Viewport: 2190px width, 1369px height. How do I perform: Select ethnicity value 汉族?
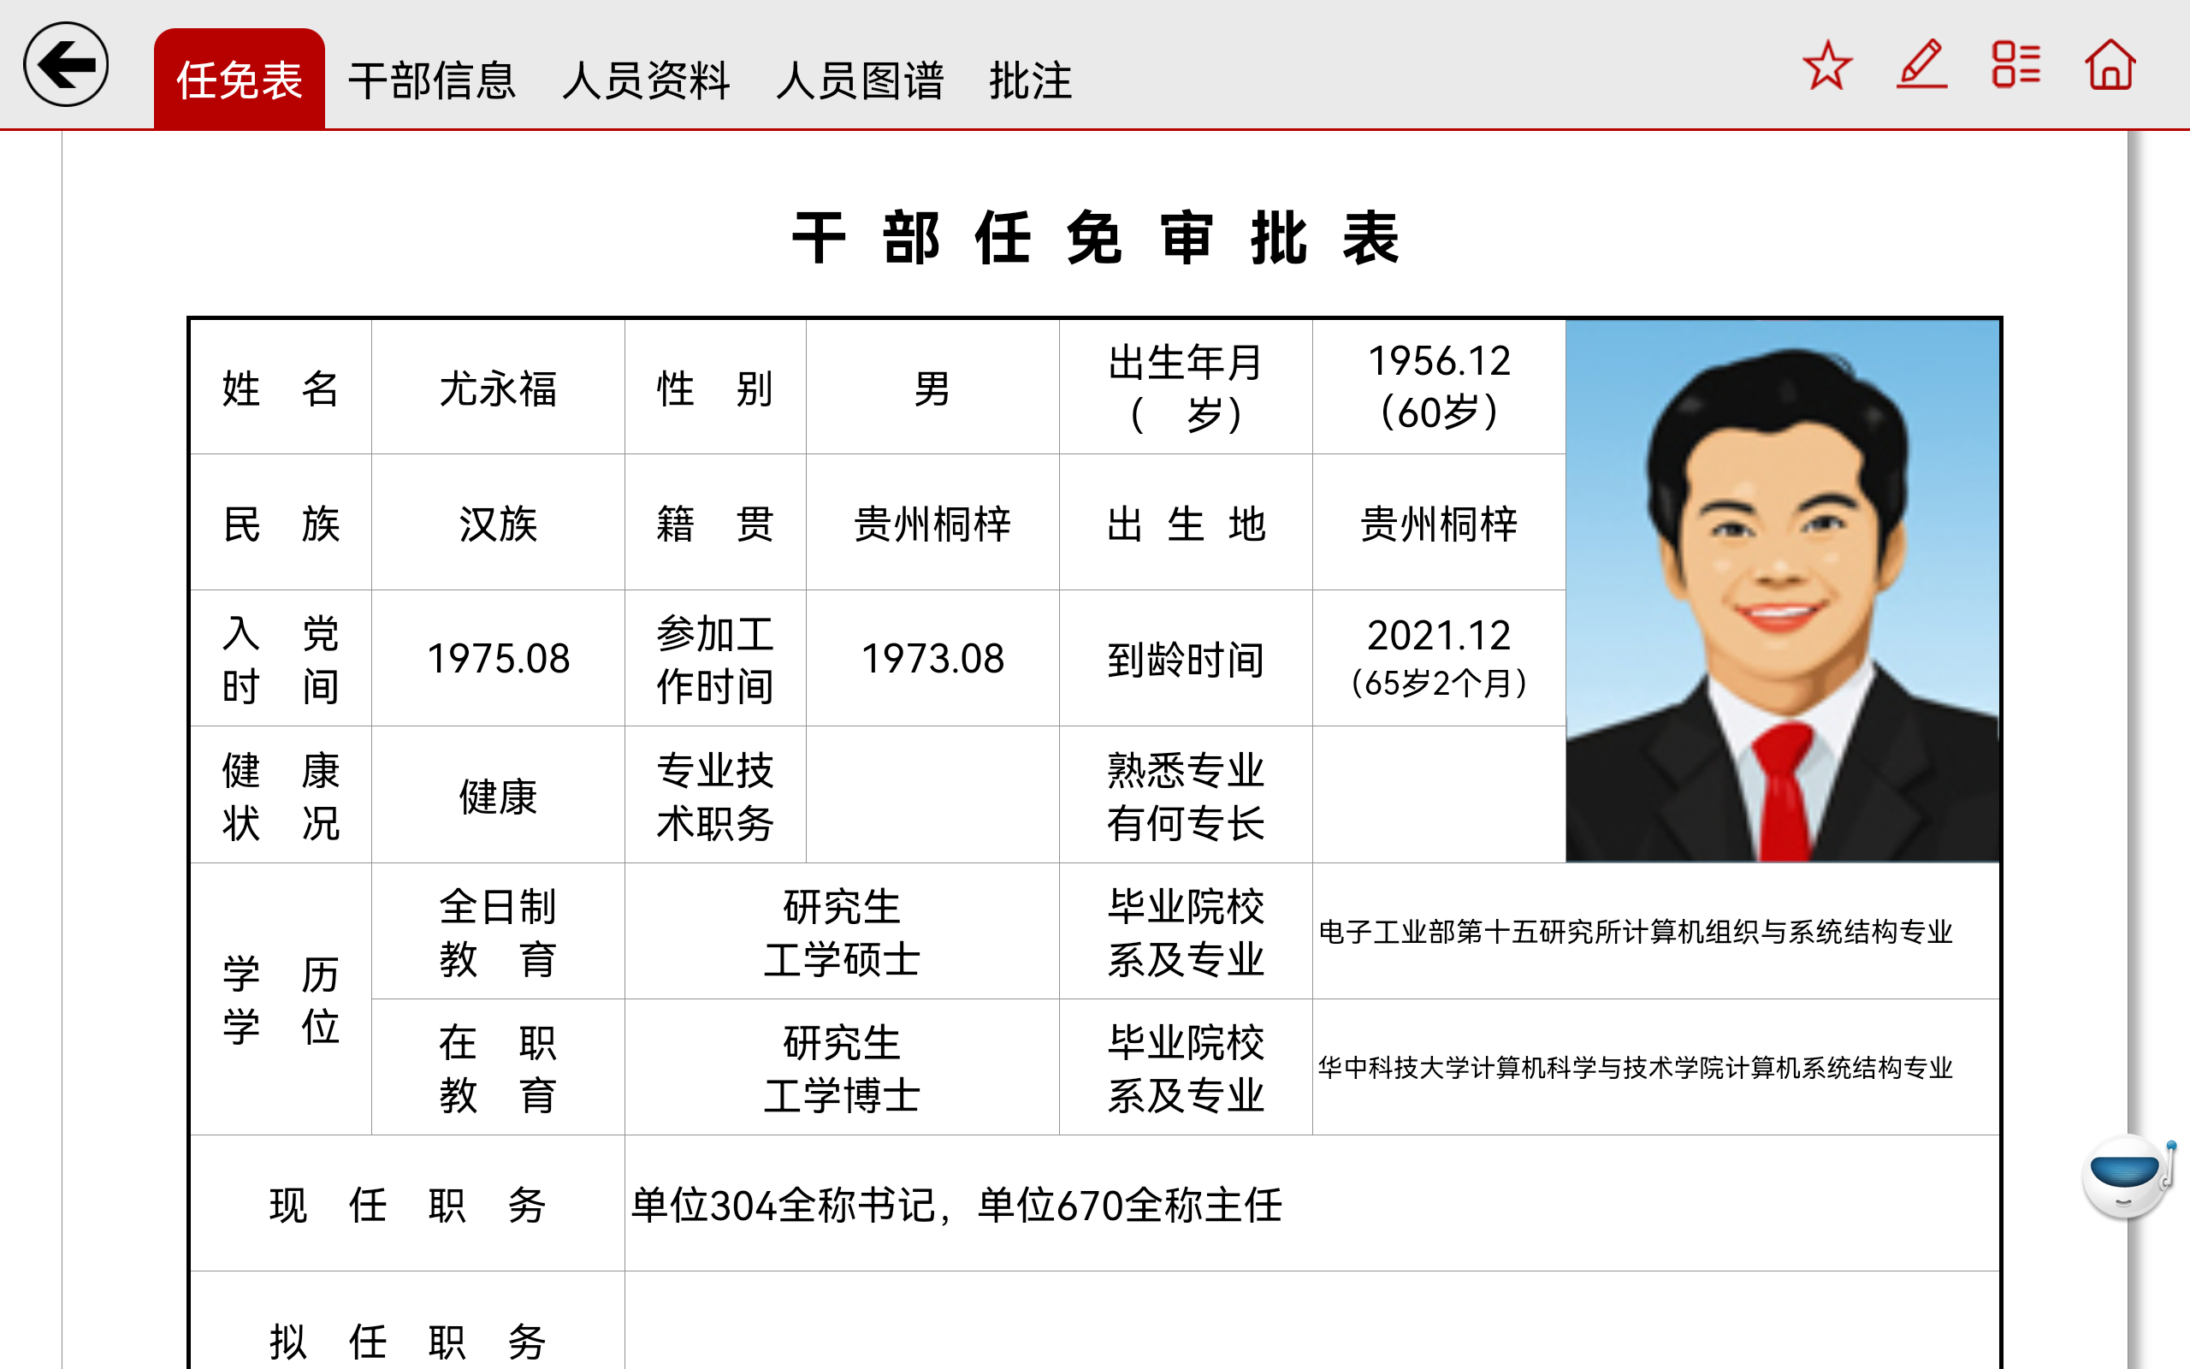tap(498, 524)
